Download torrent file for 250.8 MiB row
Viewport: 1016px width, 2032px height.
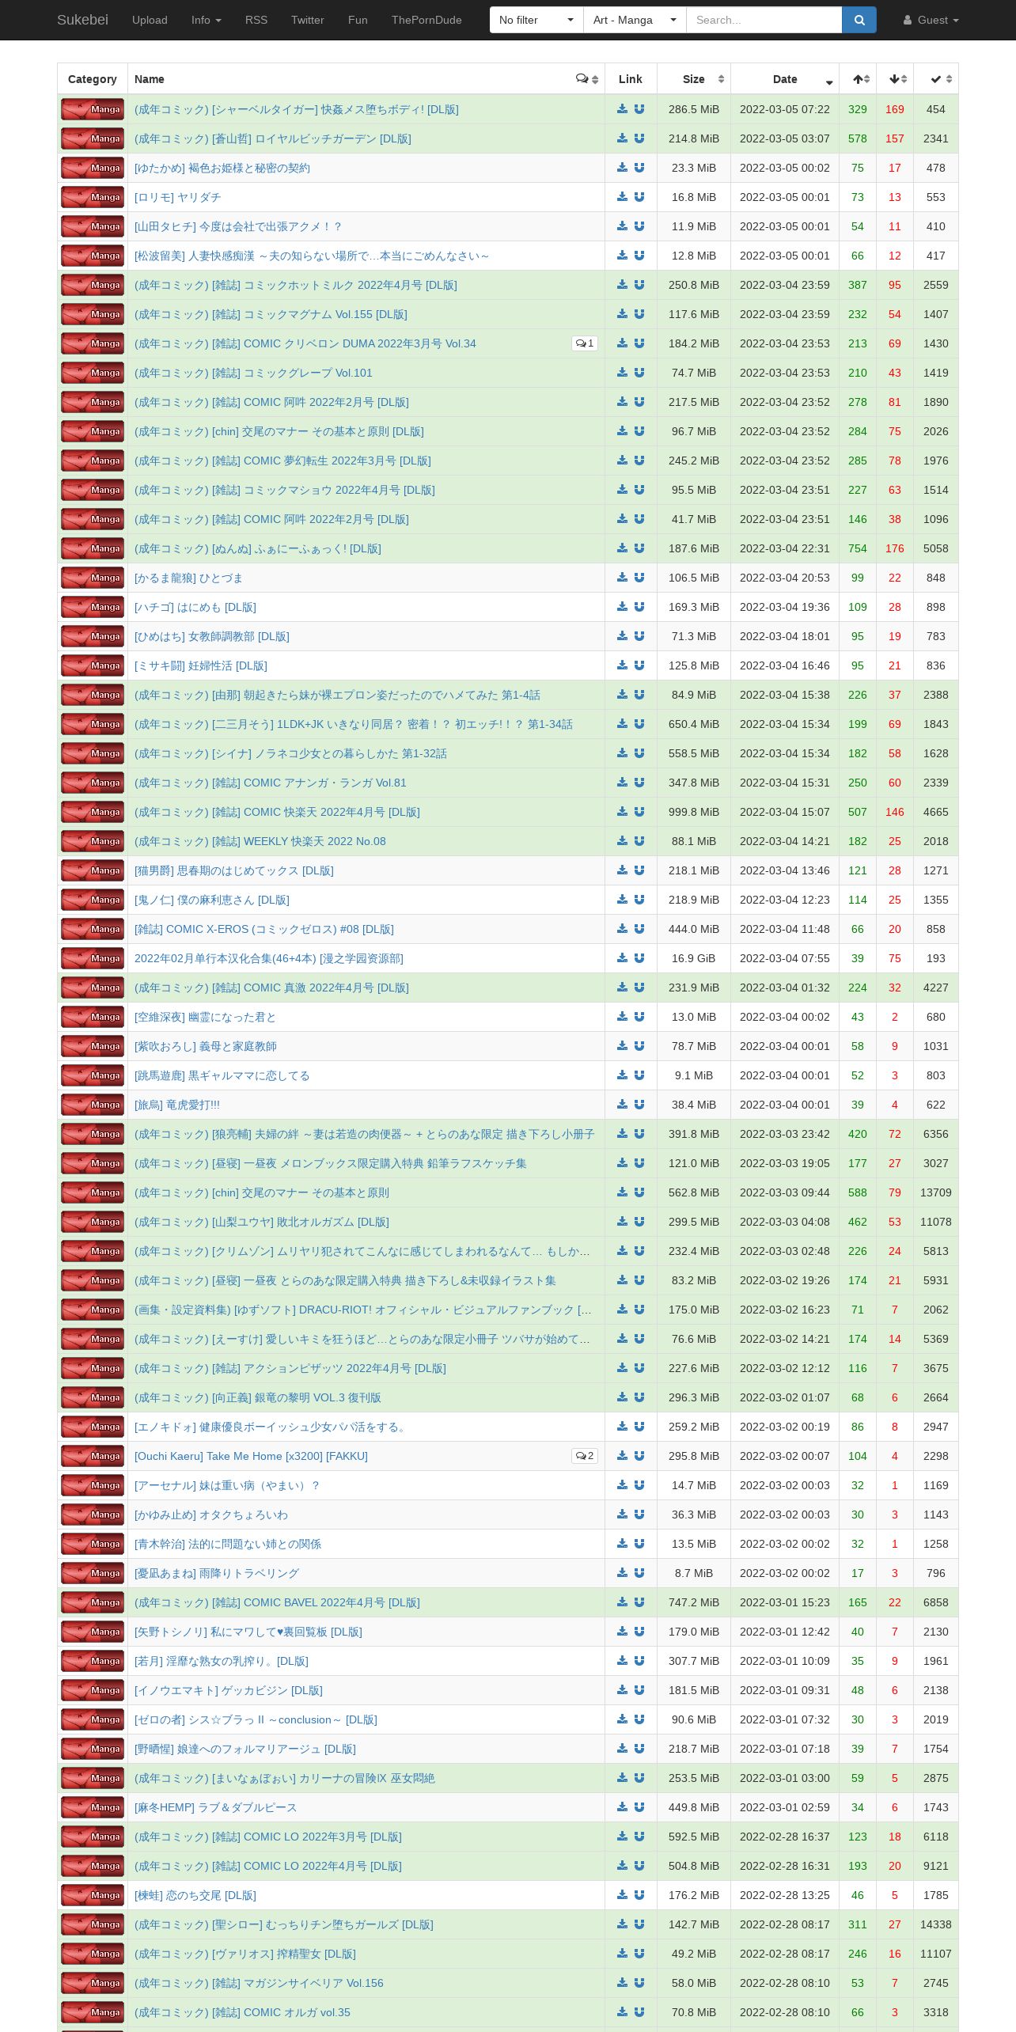click(622, 285)
